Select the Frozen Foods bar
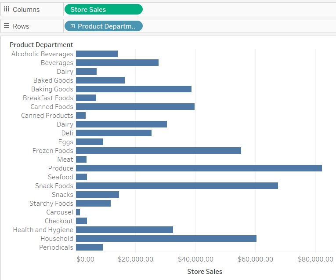 click(159, 150)
